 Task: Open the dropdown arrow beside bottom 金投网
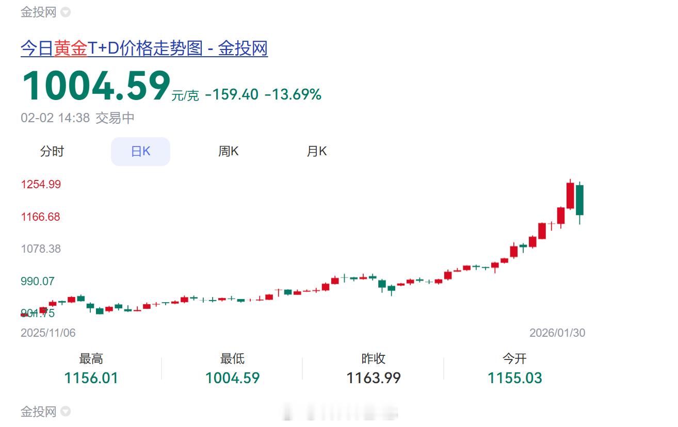click(x=66, y=412)
